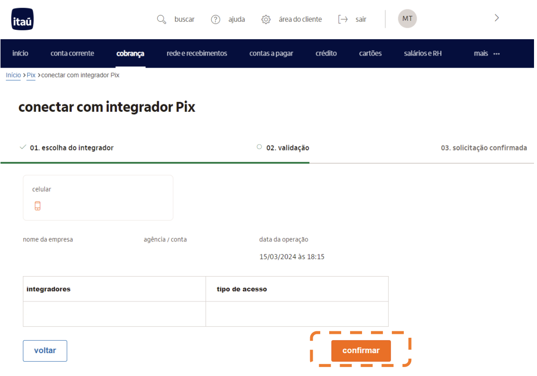
Task: Open área do cliente
Action: click(x=300, y=19)
